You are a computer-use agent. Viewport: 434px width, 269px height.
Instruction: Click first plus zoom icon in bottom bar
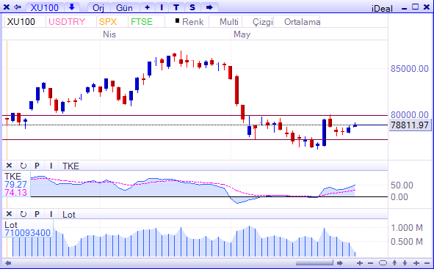coord(360,263)
